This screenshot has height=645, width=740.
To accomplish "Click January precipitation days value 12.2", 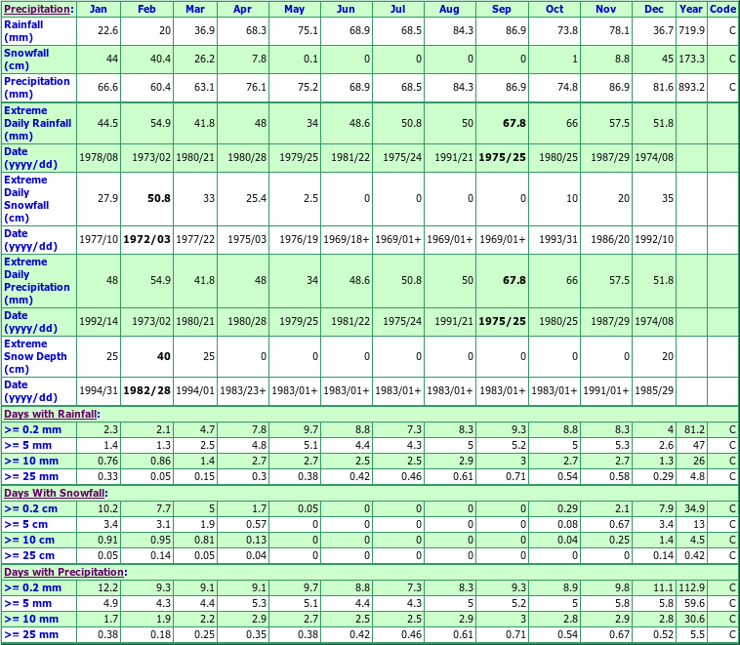I will 108,587.
